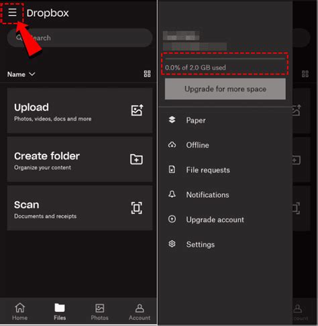Viewport: 318px width, 326px height.
Task: Click the grid view icon behind the drawer
Action: coord(305,74)
